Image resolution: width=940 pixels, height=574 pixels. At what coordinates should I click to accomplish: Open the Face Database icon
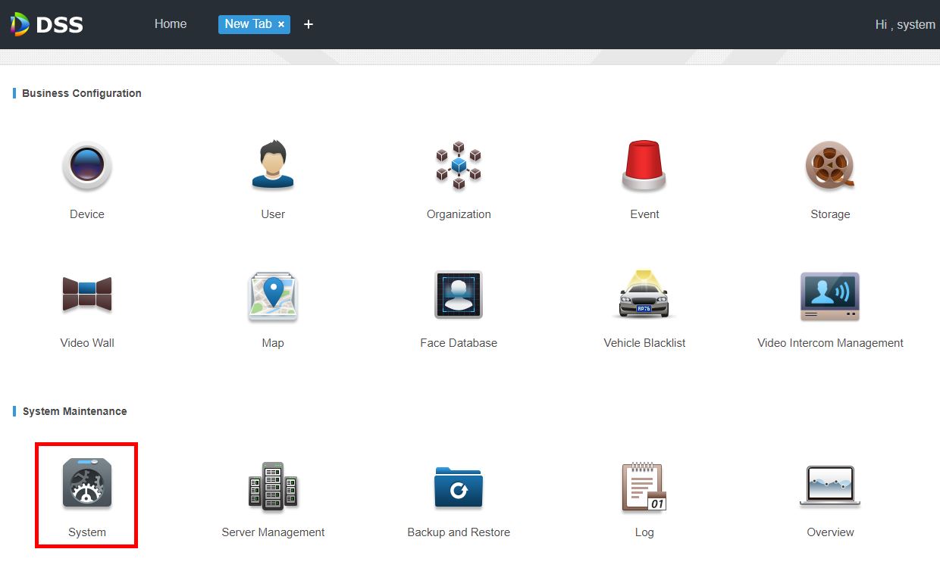point(459,295)
